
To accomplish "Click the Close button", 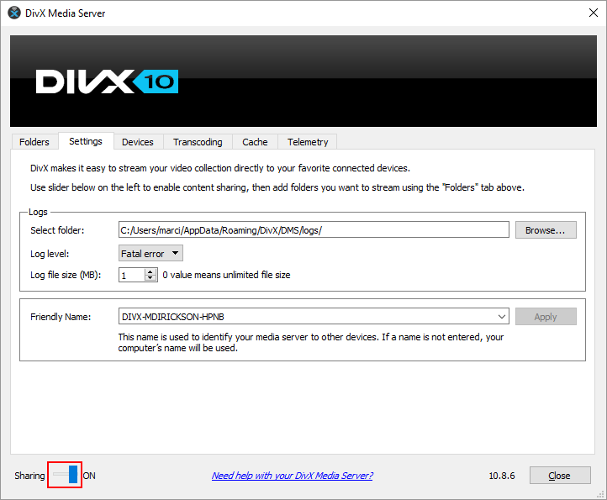I will click(560, 476).
